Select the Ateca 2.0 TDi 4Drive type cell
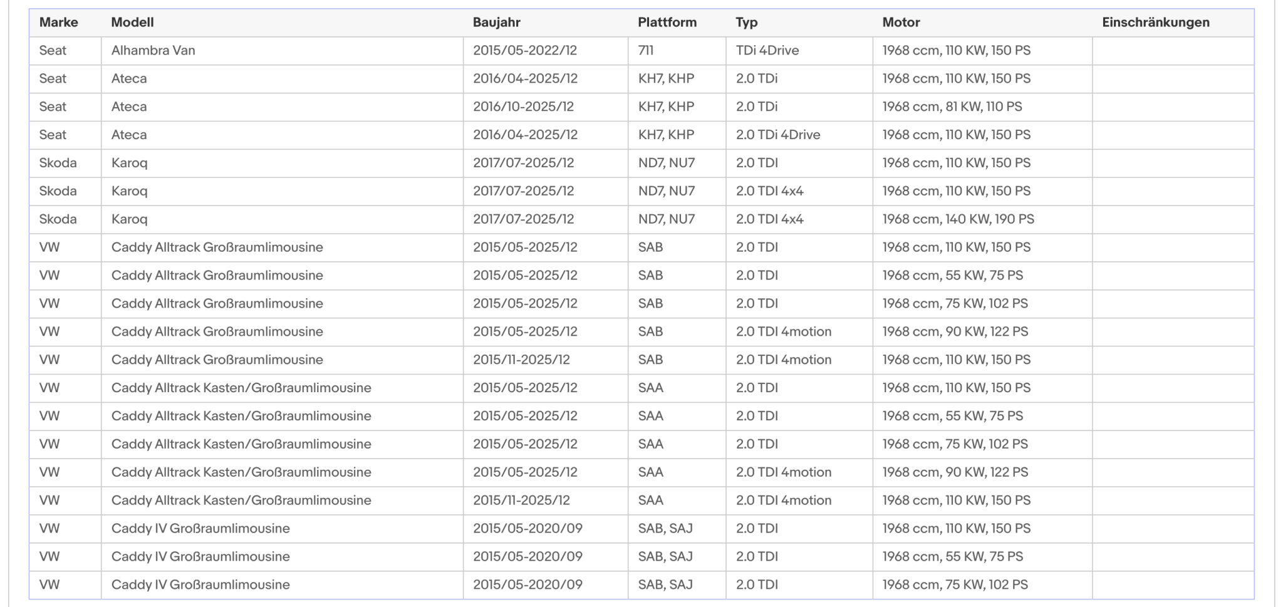This screenshot has height=607, width=1283. click(x=799, y=135)
